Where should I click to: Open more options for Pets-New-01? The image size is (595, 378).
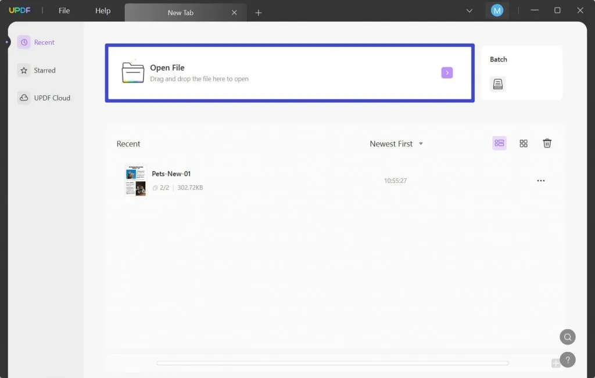[541, 181]
